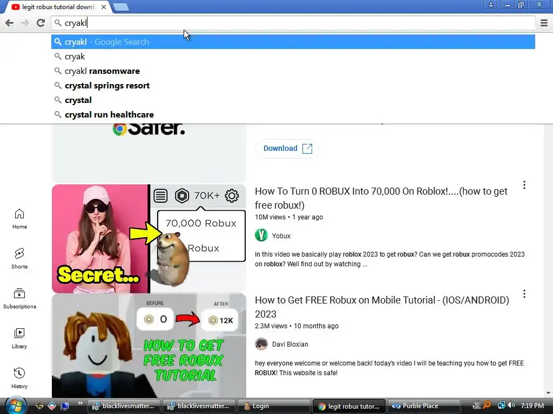553x414 pixels.
Task: Reload the current page
Action: pos(41,23)
